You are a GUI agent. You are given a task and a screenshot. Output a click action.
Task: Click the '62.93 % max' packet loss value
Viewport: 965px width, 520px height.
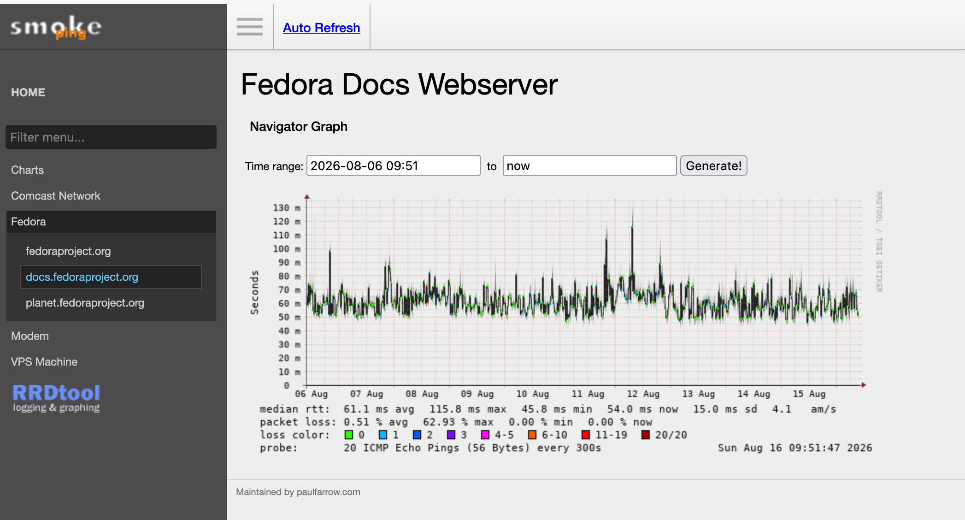coord(458,422)
